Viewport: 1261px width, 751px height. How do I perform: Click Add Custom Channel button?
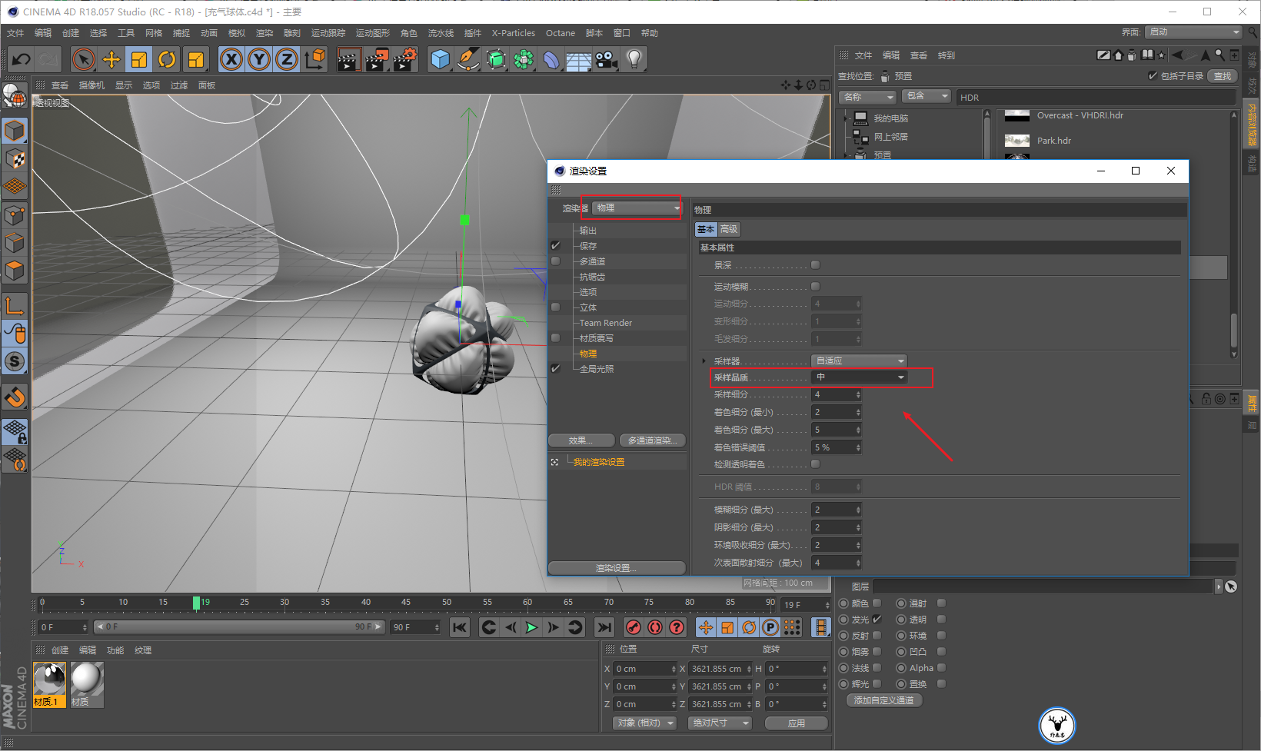click(x=884, y=700)
